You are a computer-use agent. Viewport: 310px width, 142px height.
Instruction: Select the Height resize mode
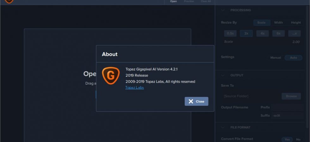(296, 22)
